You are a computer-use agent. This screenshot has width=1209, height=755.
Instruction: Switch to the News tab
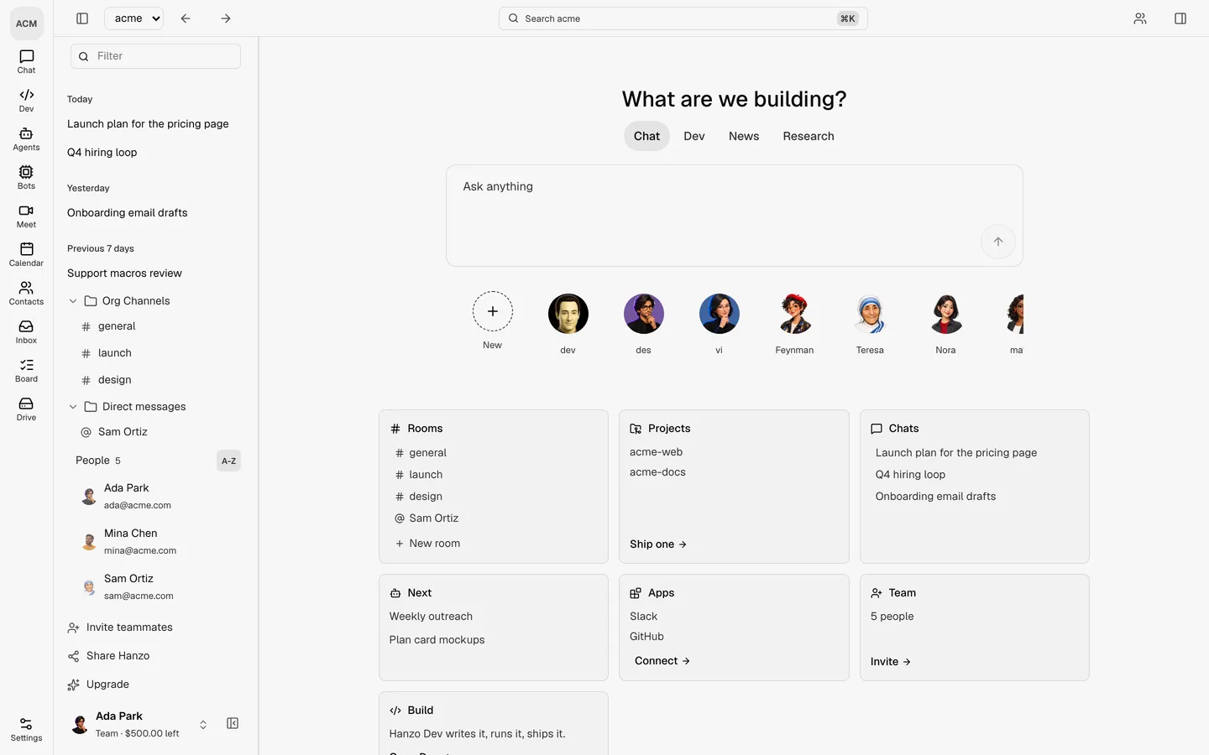(x=744, y=136)
